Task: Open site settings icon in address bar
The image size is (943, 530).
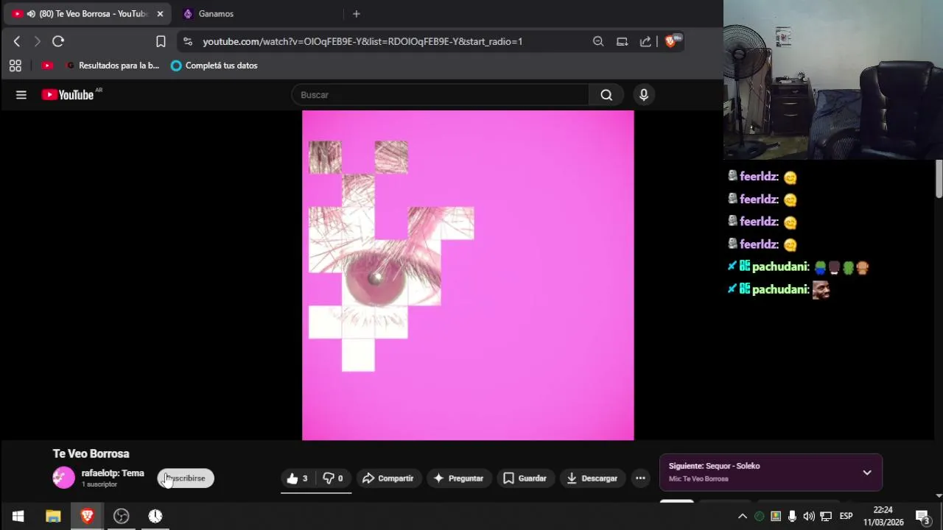Action: [x=188, y=42]
